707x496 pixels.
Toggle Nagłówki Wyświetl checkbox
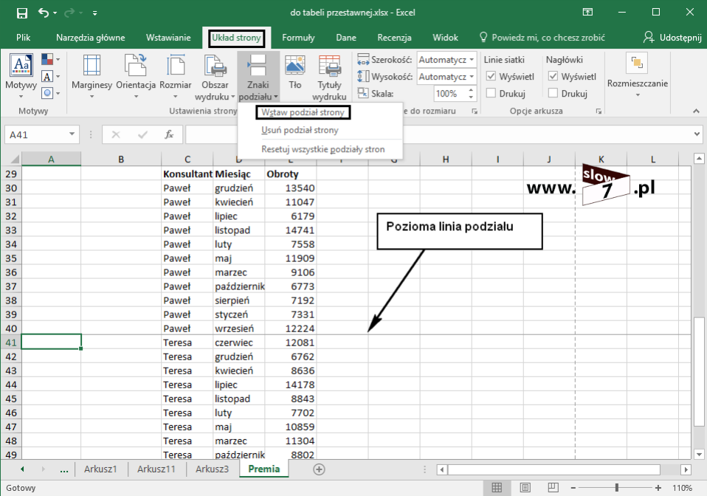pyautogui.click(x=553, y=76)
